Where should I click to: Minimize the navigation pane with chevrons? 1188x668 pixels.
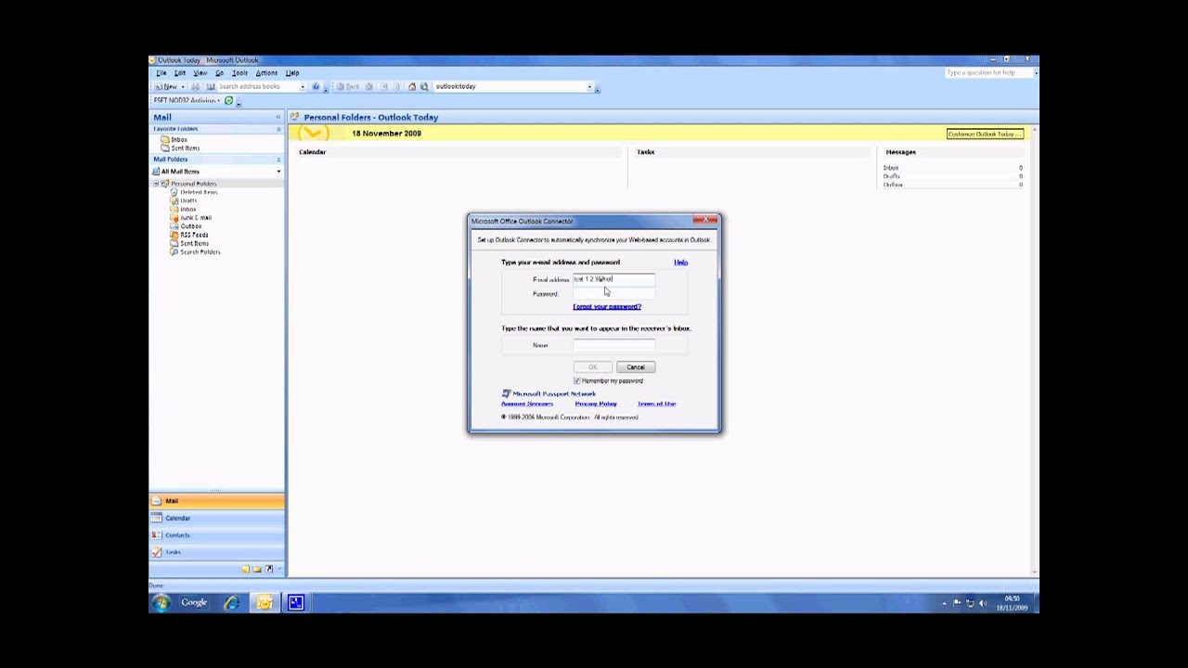click(x=278, y=117)
